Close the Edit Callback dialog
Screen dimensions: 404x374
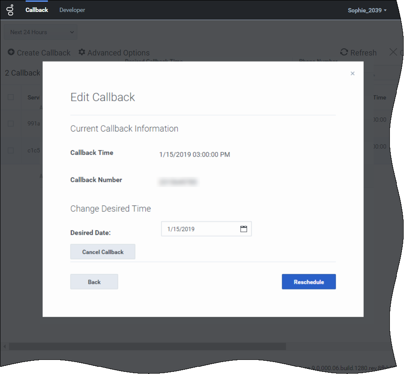(352, 73)
